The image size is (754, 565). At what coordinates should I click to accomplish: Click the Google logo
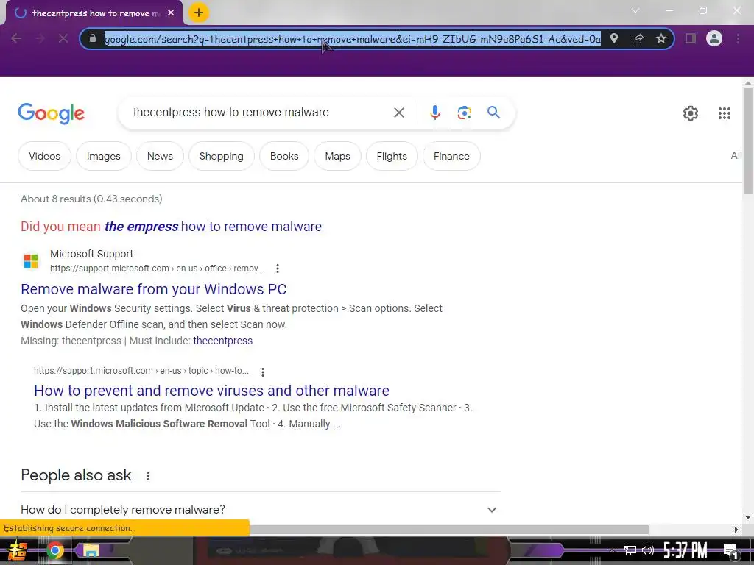point(52,113)
